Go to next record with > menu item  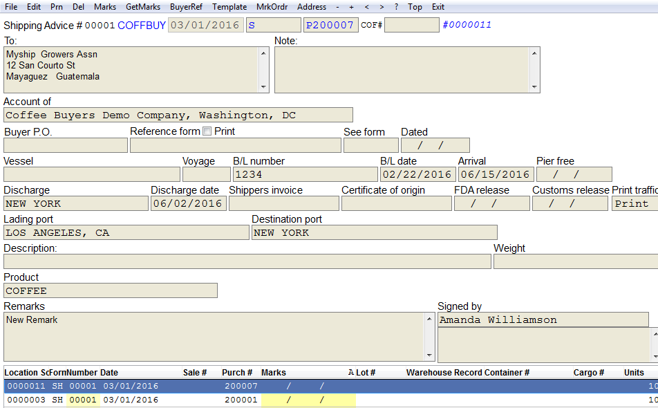pos(382,7)
